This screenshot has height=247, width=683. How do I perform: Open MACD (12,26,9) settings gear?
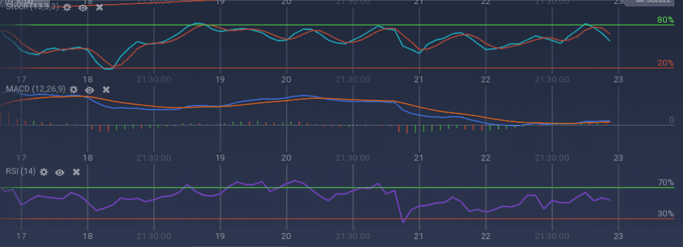pos(73,89)
